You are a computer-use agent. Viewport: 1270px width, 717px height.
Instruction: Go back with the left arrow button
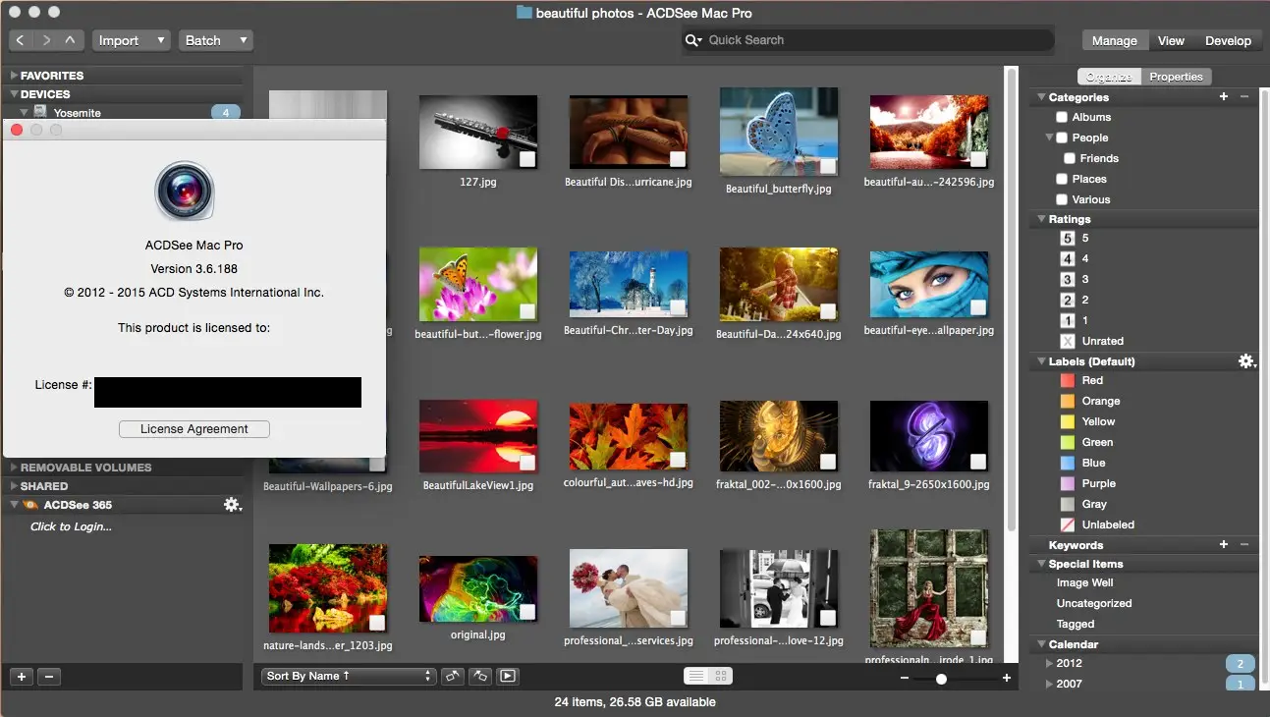(x=22, y=40)
